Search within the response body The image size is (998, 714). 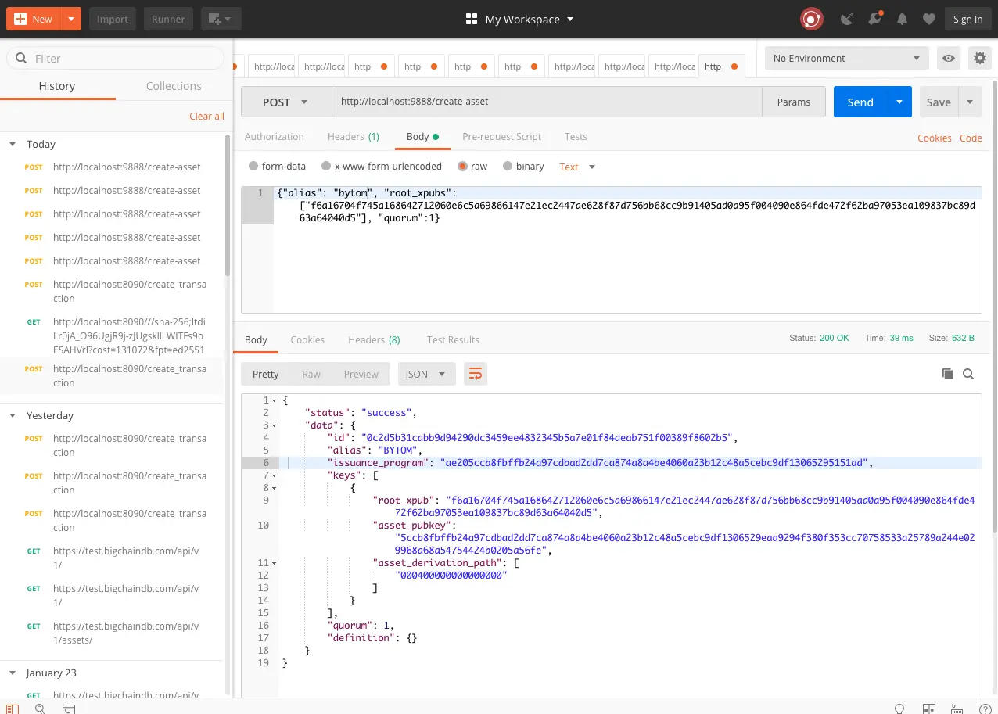pos(968,374)
